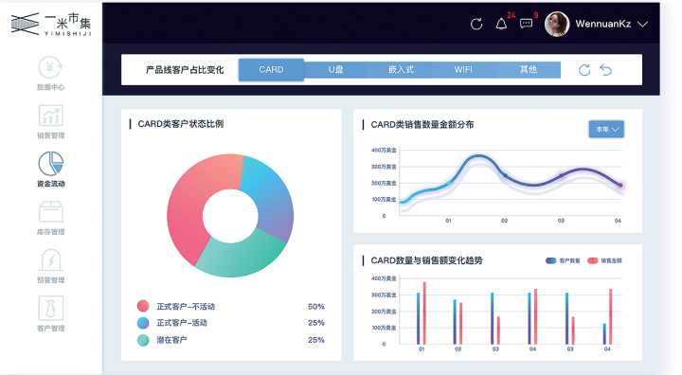Image resolution: width=682 pixels, height=375 pixels.
Task: Click 正式客户-活动 legend label
Action: coord(182,323)
